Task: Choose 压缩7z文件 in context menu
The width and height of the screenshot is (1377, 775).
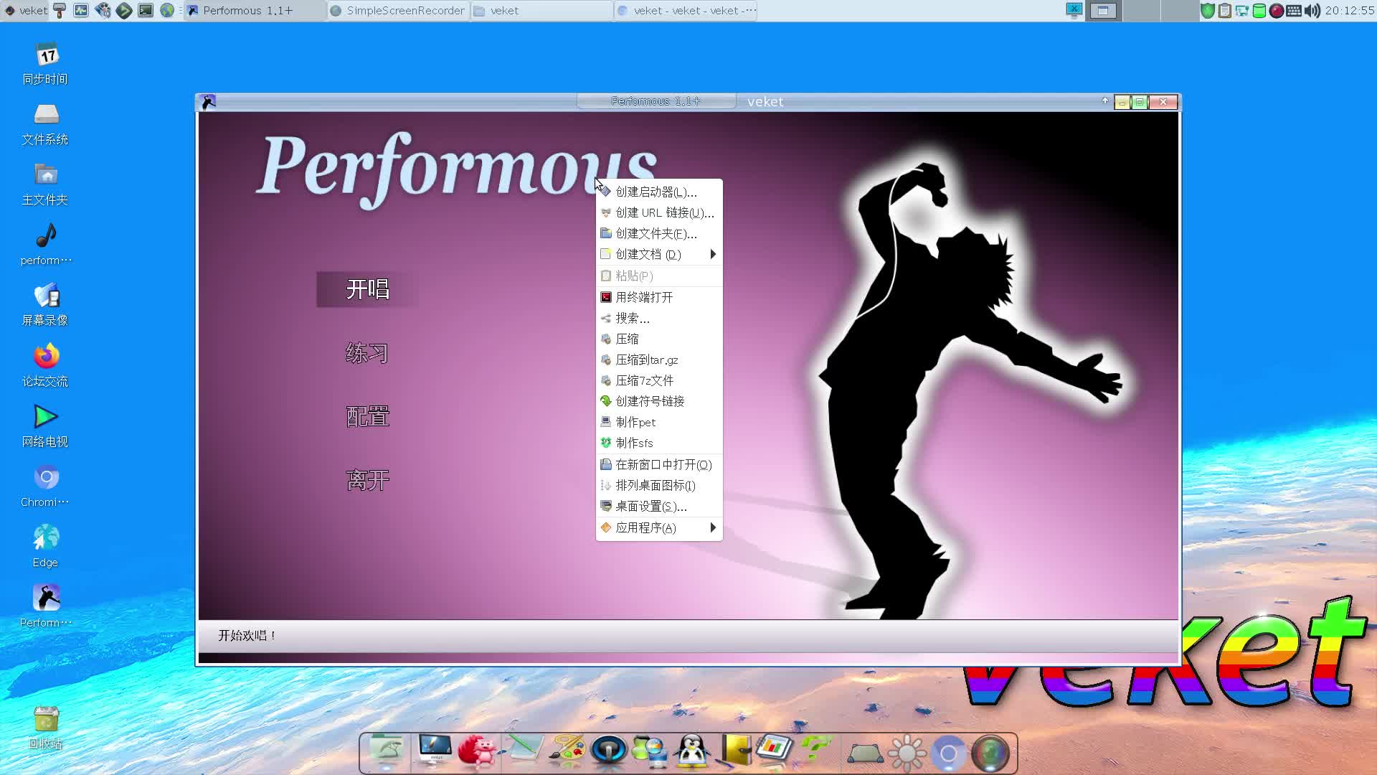Action: pyautogui.click(x=659, y=380)
